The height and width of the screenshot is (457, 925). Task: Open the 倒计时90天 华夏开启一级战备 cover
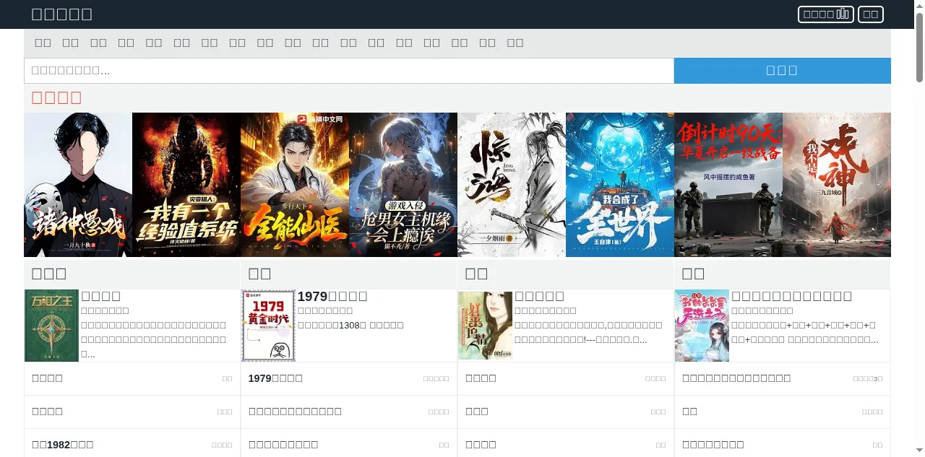(x=728, y=185)
